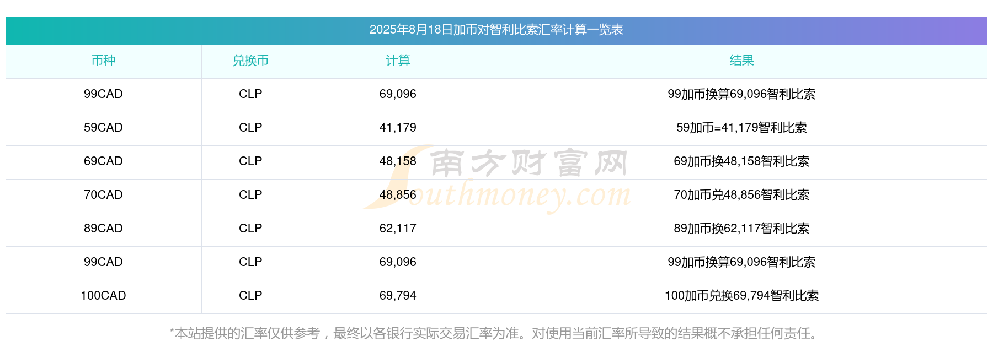Click CLP in the 100CAD row
The height and width of the screenshot is (358, 993).
[250, 296]
